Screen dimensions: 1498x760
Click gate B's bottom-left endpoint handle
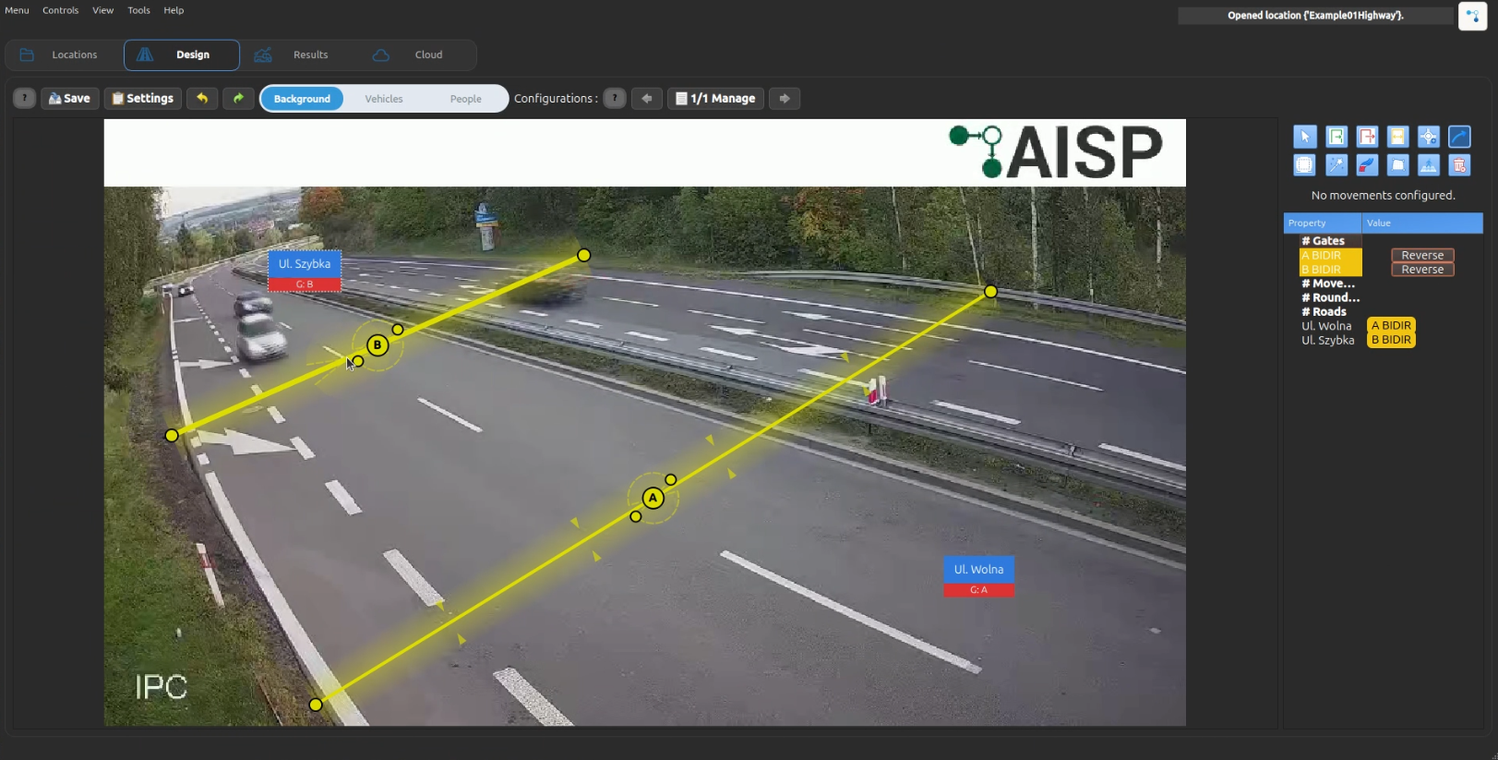[x=172, y=435]
